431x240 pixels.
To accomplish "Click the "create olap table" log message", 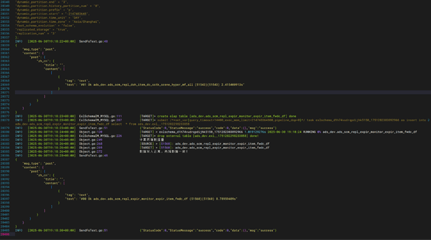I will pos(218,117).
